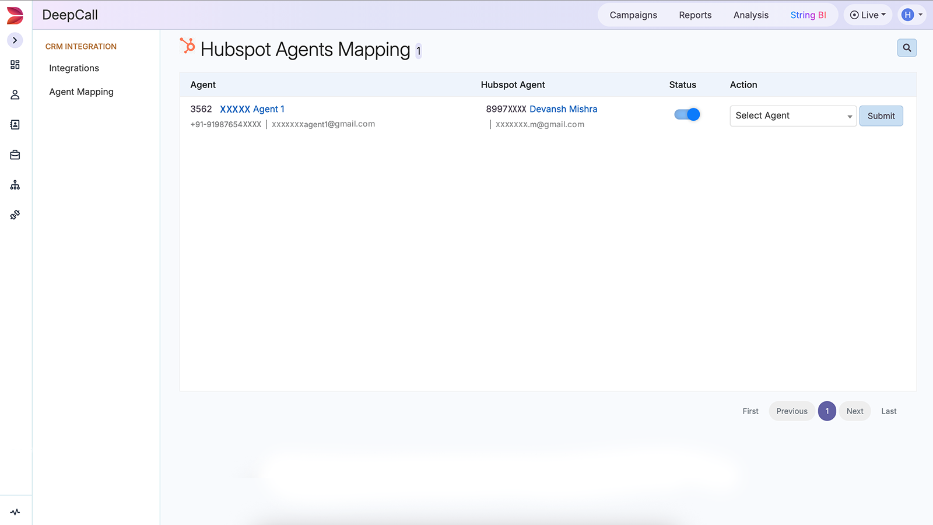Screen dimensions: 933x525
Task: Open the Reports menu
Action: click(x=695, y=15)
